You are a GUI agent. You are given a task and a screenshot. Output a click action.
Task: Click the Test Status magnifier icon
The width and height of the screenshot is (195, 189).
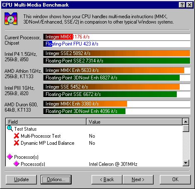click(10, 129)
